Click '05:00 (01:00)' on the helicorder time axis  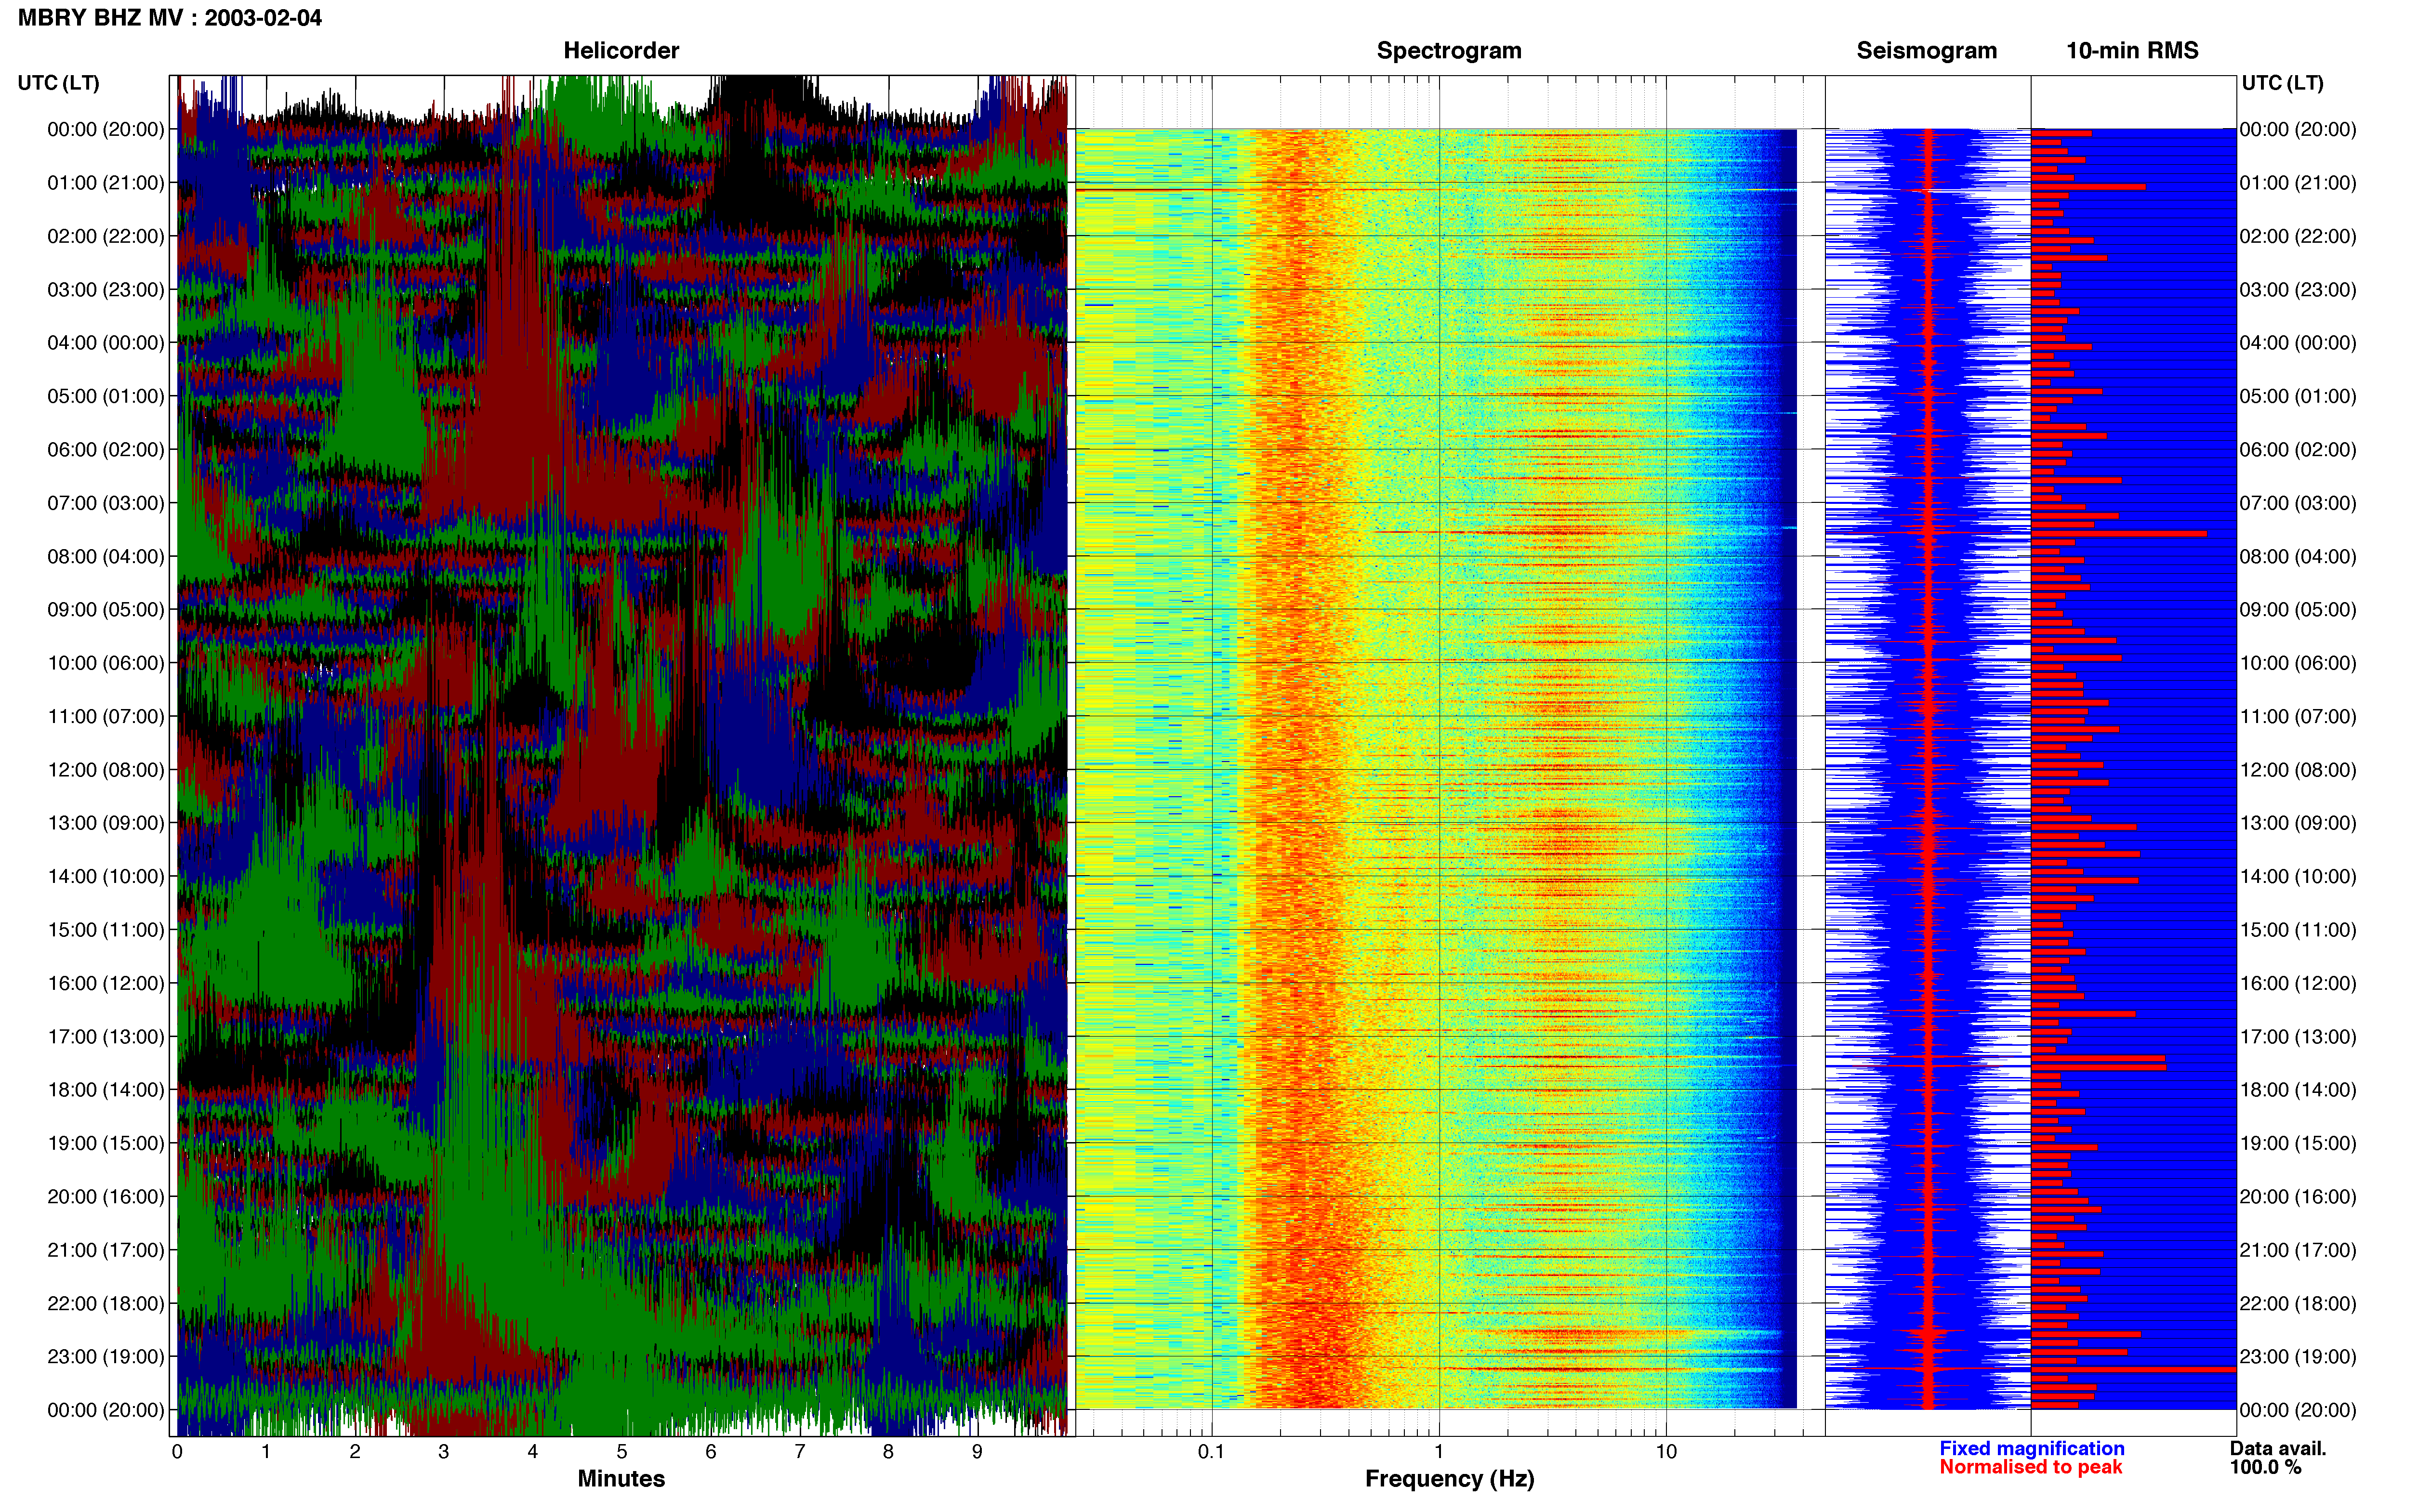tap(106, 396)
